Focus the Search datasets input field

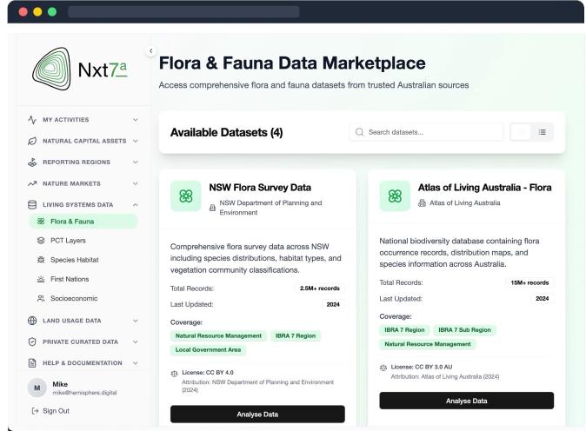tap(426, 132)
